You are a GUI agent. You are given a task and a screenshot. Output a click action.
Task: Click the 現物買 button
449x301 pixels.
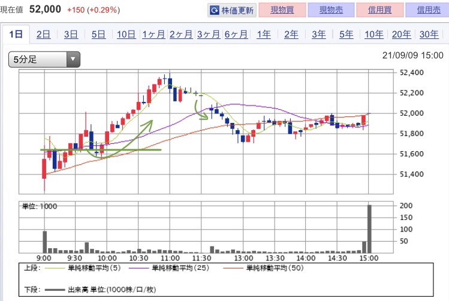[282, 10]
